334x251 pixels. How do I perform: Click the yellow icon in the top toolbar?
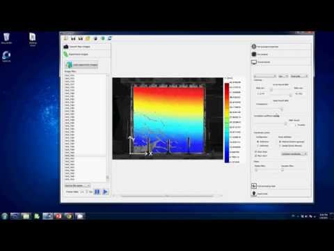88,38
